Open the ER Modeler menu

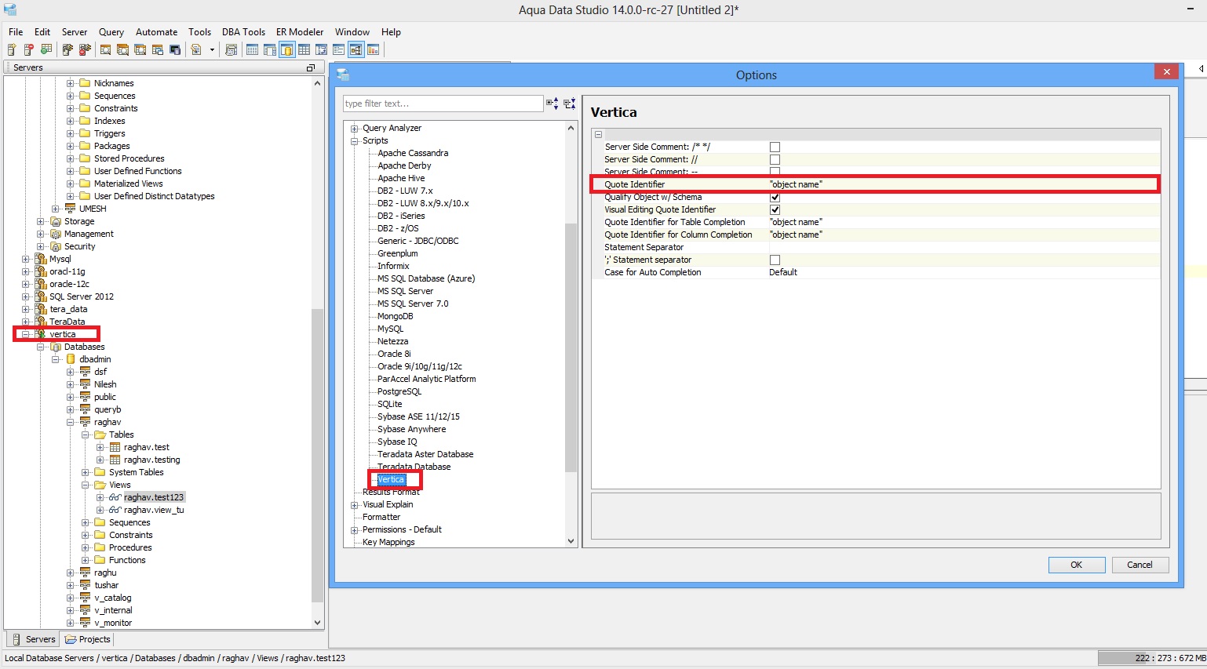coord(300,32)
